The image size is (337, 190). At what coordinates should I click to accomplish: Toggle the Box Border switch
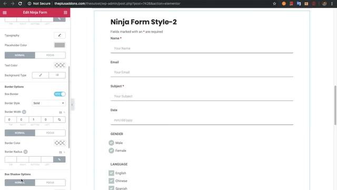click(x=60, y=94)
